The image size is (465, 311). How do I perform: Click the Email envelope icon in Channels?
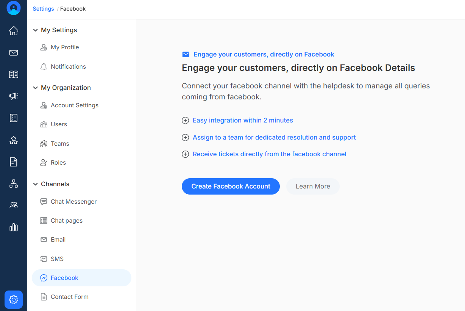pos(44,240)
